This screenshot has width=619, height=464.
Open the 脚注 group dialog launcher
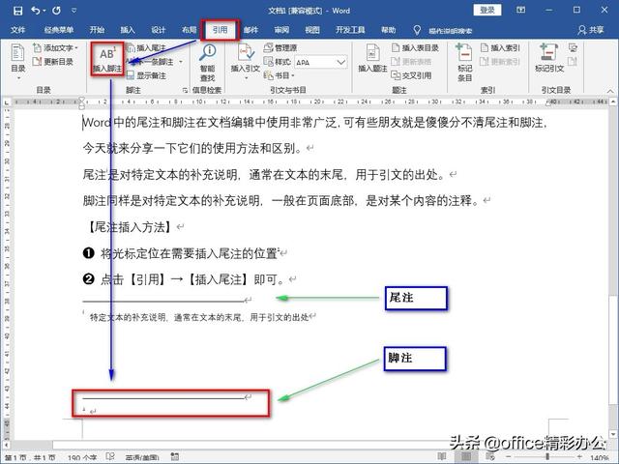click(185, 90)
